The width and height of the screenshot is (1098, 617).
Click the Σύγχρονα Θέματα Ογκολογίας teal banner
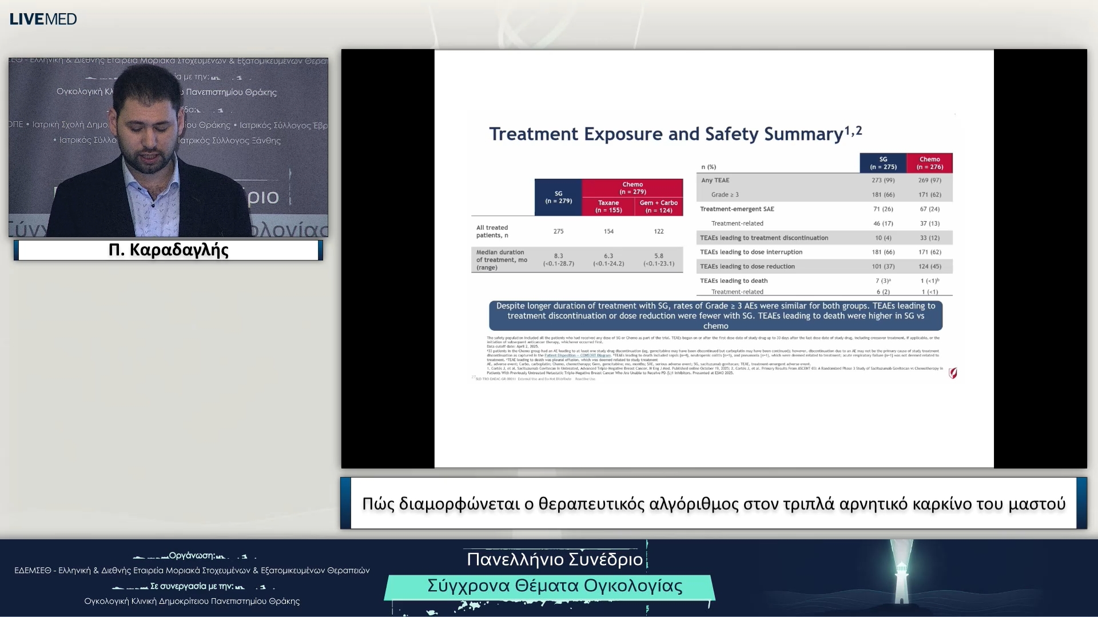pyautogui.click(x=554, y=586)
